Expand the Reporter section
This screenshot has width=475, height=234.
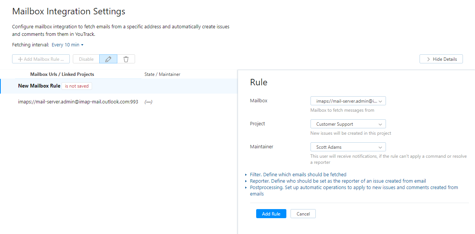tap(338, 181)
